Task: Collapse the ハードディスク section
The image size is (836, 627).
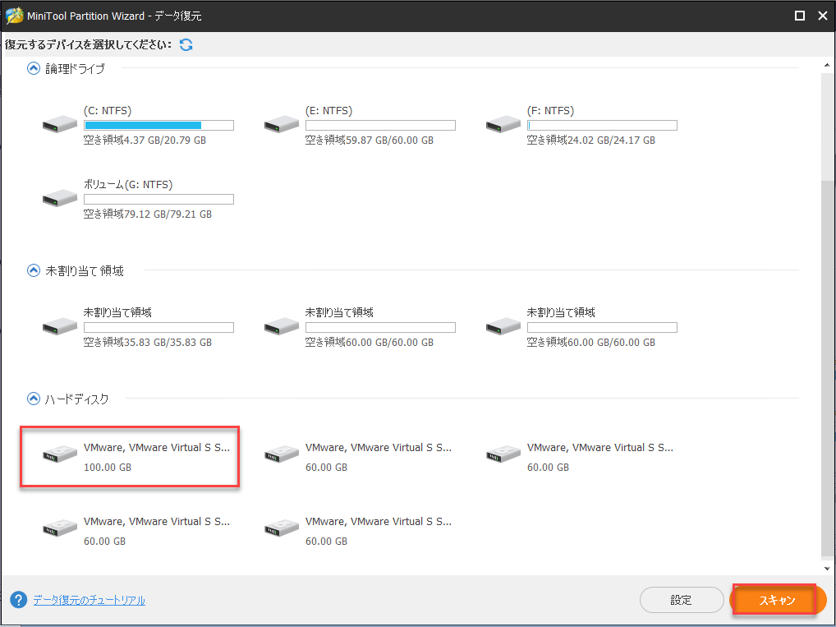Action: tap(33, 399)
